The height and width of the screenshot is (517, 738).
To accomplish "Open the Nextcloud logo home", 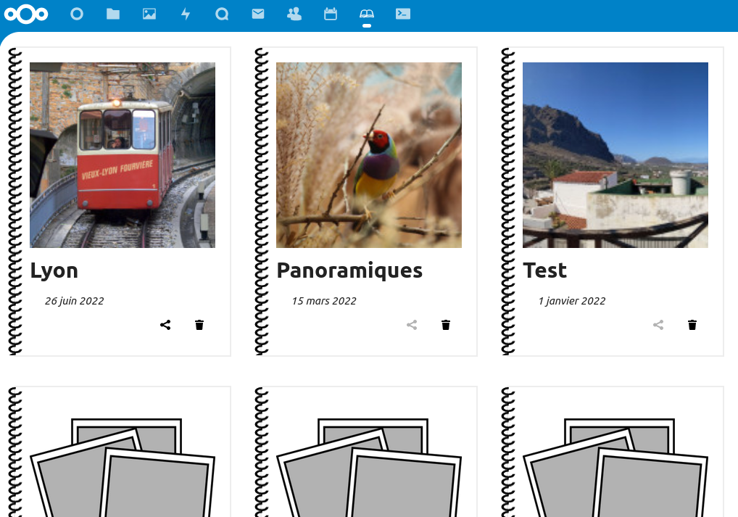I will [26, 14].
